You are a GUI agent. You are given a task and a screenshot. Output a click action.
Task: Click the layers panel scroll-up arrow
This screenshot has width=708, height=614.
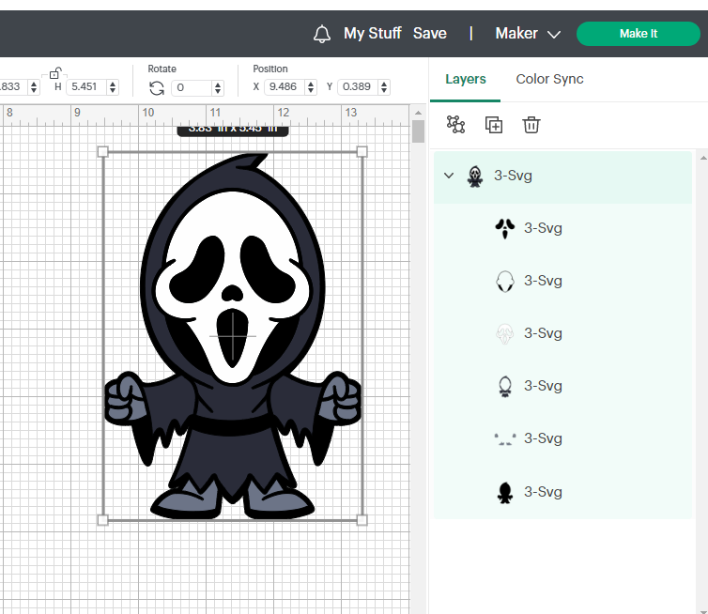coord(703,158)
